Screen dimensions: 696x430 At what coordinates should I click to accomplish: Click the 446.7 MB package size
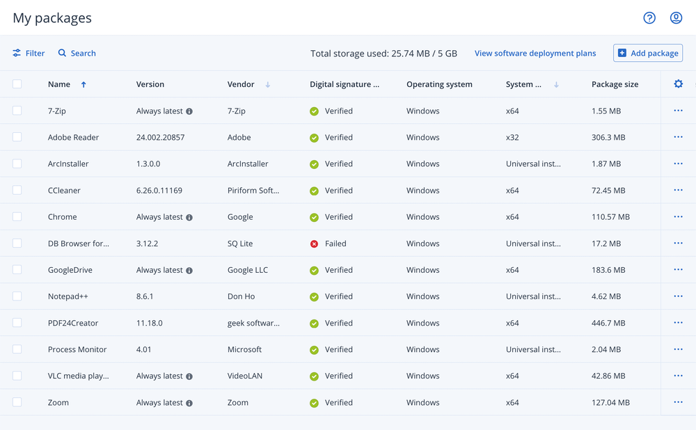608,323
